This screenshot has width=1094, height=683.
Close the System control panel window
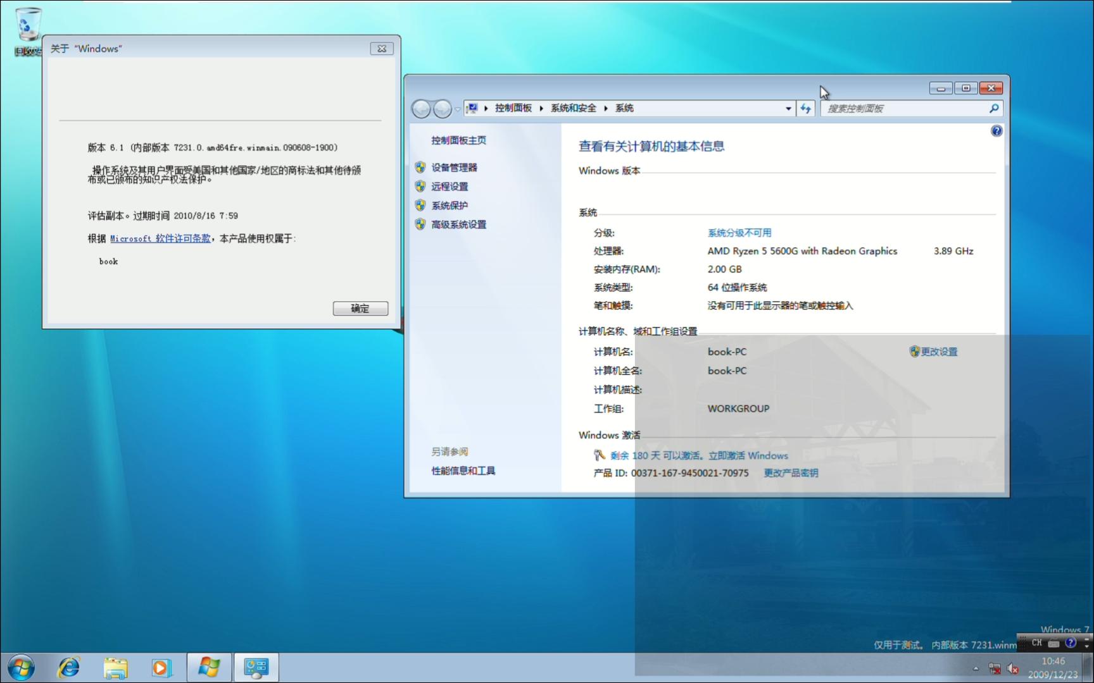pyautogui.click(x=991, y=88)
